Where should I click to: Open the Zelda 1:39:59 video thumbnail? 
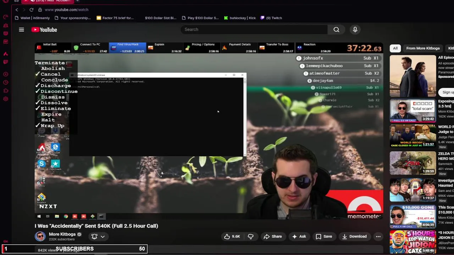coord(413,163)
